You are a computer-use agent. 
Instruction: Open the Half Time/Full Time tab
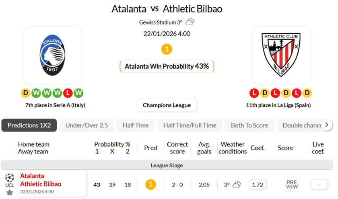point(190,125)
